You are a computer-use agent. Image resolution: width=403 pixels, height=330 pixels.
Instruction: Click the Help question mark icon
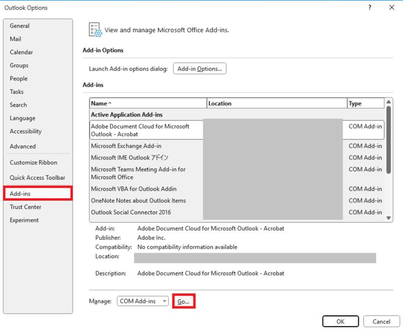pos(370,8)
